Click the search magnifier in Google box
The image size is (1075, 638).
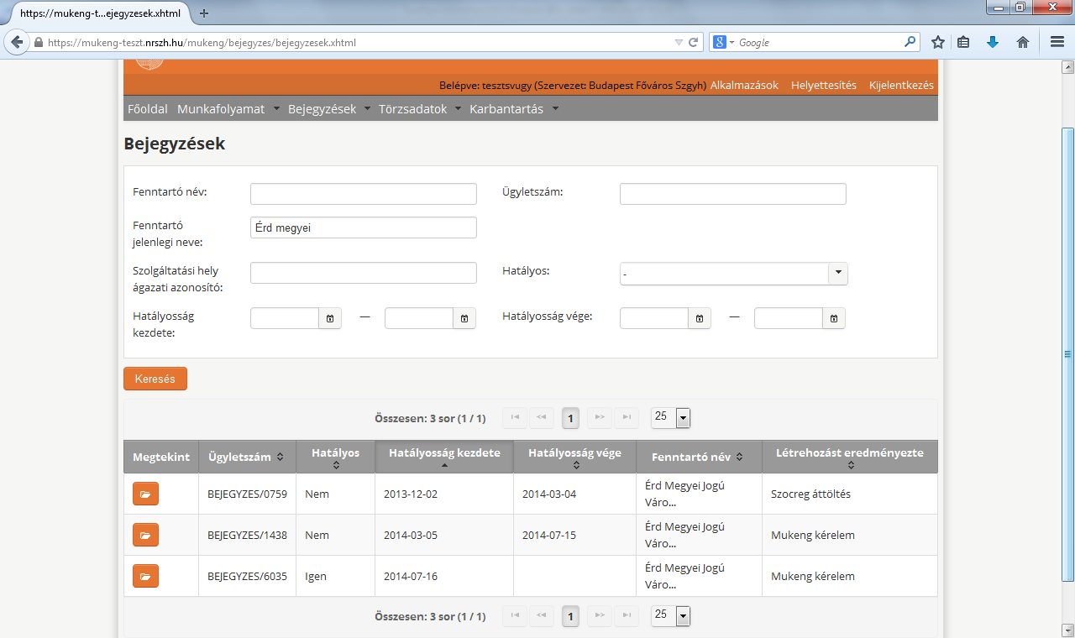click(910, 42)
